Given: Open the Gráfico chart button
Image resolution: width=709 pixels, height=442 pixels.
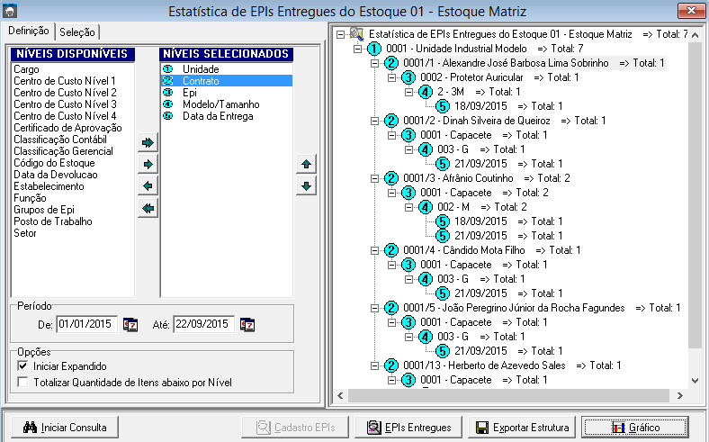Looking at the screenshot, I should click(x=635, y=427).
